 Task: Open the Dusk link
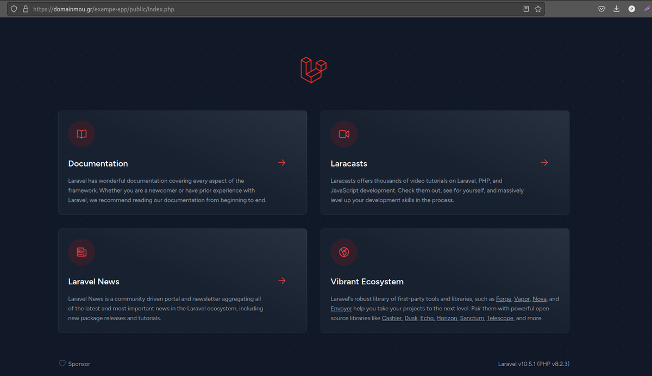411,318
